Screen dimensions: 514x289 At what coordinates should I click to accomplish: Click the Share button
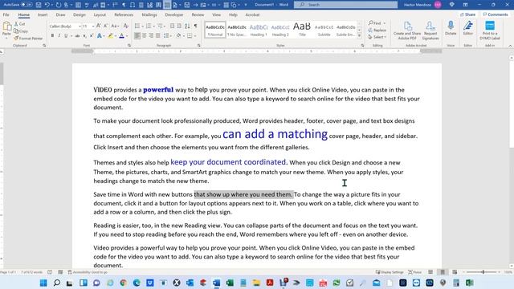coord(467,14)
